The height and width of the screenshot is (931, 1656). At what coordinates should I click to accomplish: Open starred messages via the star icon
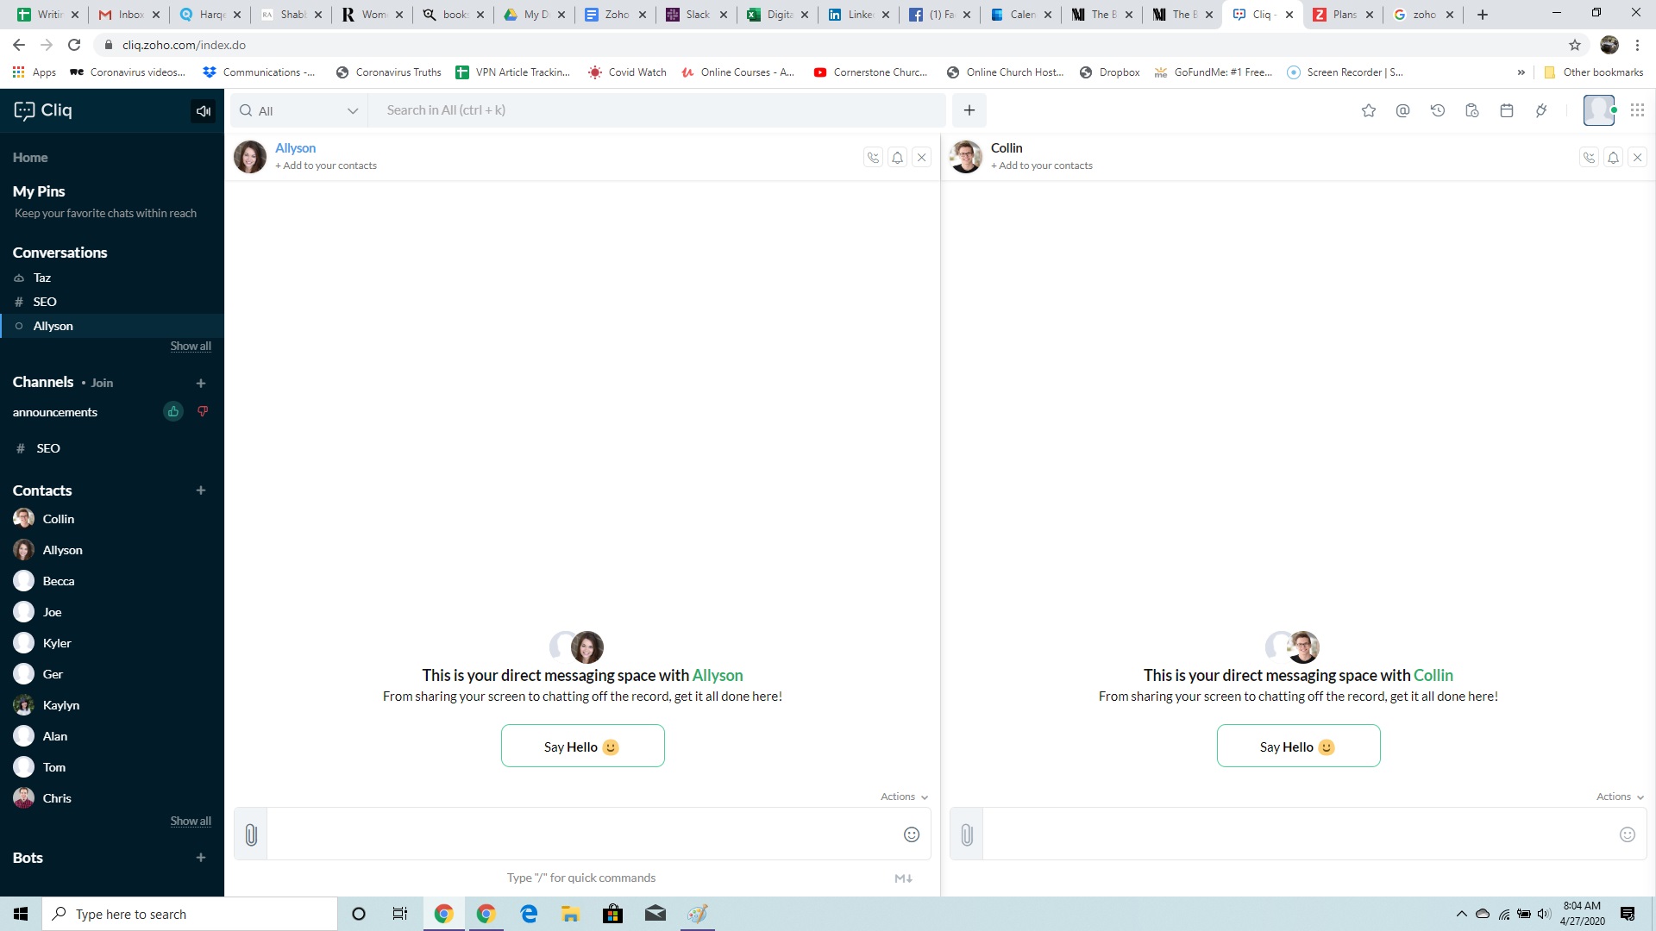(x=1369, y=110)
